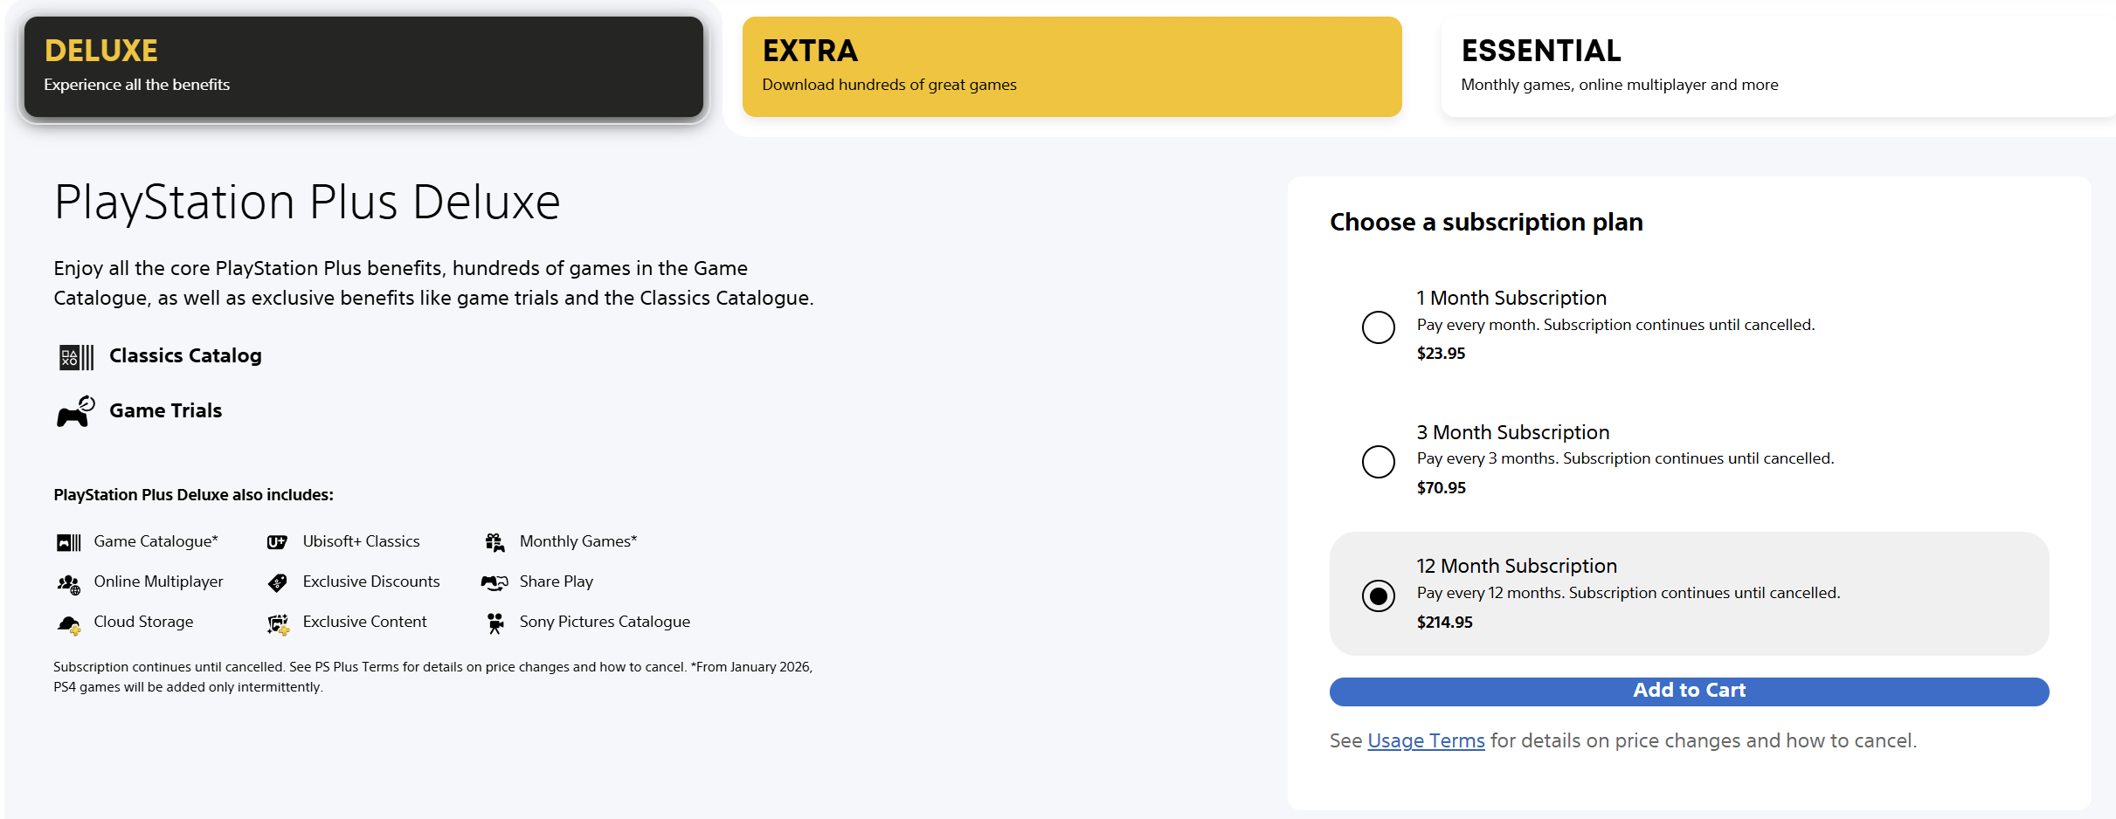Click the Exclusive Content icon
Viewport: 2116px width, 819px height.
pyautogui.click(x=278, y=623)
